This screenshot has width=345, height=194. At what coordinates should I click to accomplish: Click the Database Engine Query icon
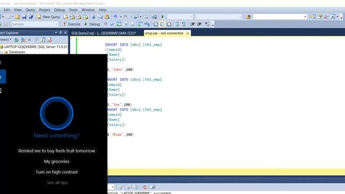pyautogui.click(x=66, y=17)
